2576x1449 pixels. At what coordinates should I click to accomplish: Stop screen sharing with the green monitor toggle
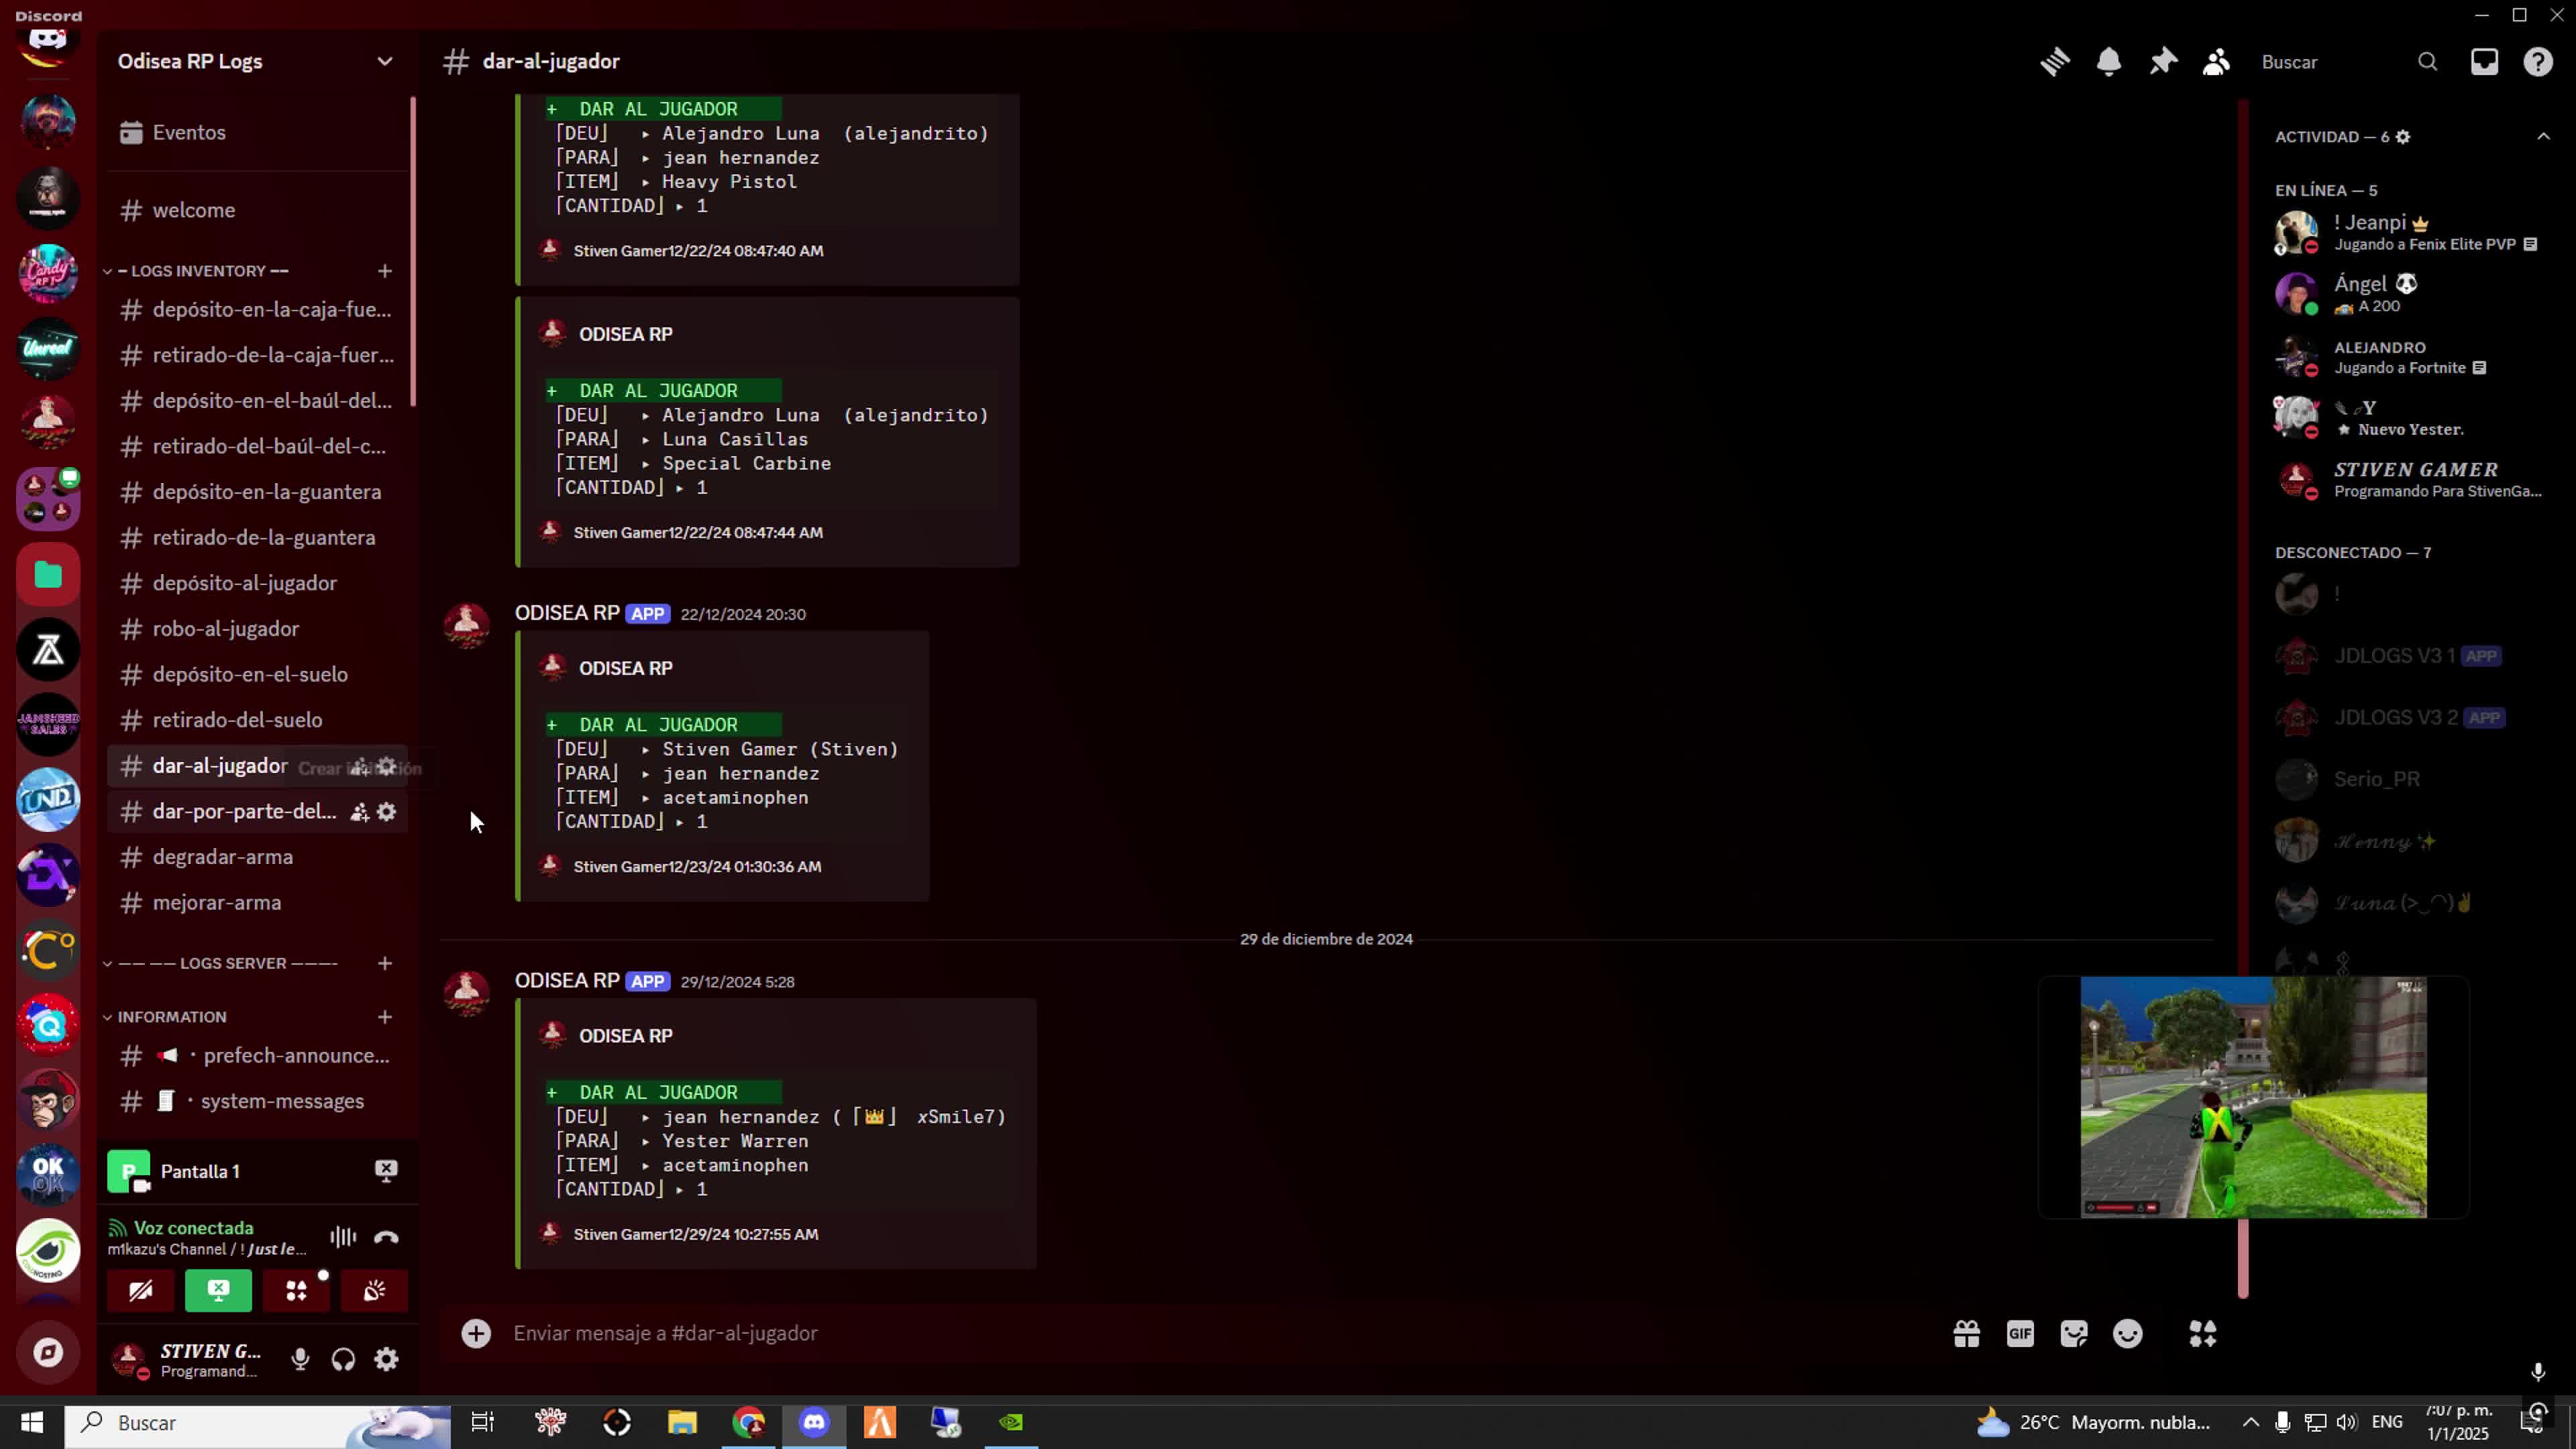218,1291
